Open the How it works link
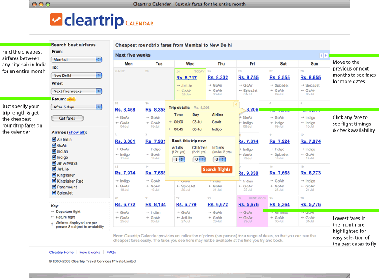 pyautogui.click(x=90, y=253)
